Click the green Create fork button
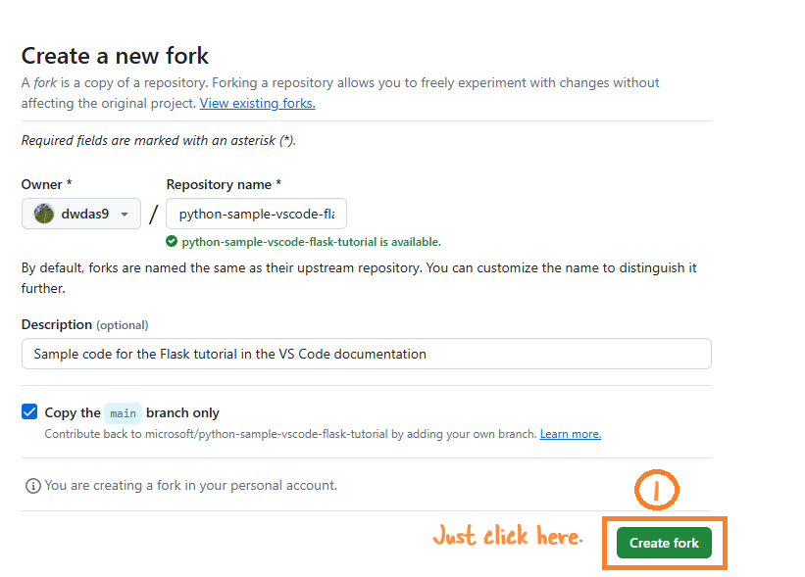 664,543
